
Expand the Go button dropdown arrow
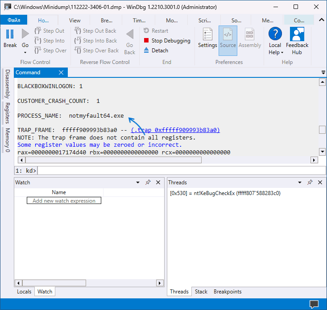pos(25,52)
